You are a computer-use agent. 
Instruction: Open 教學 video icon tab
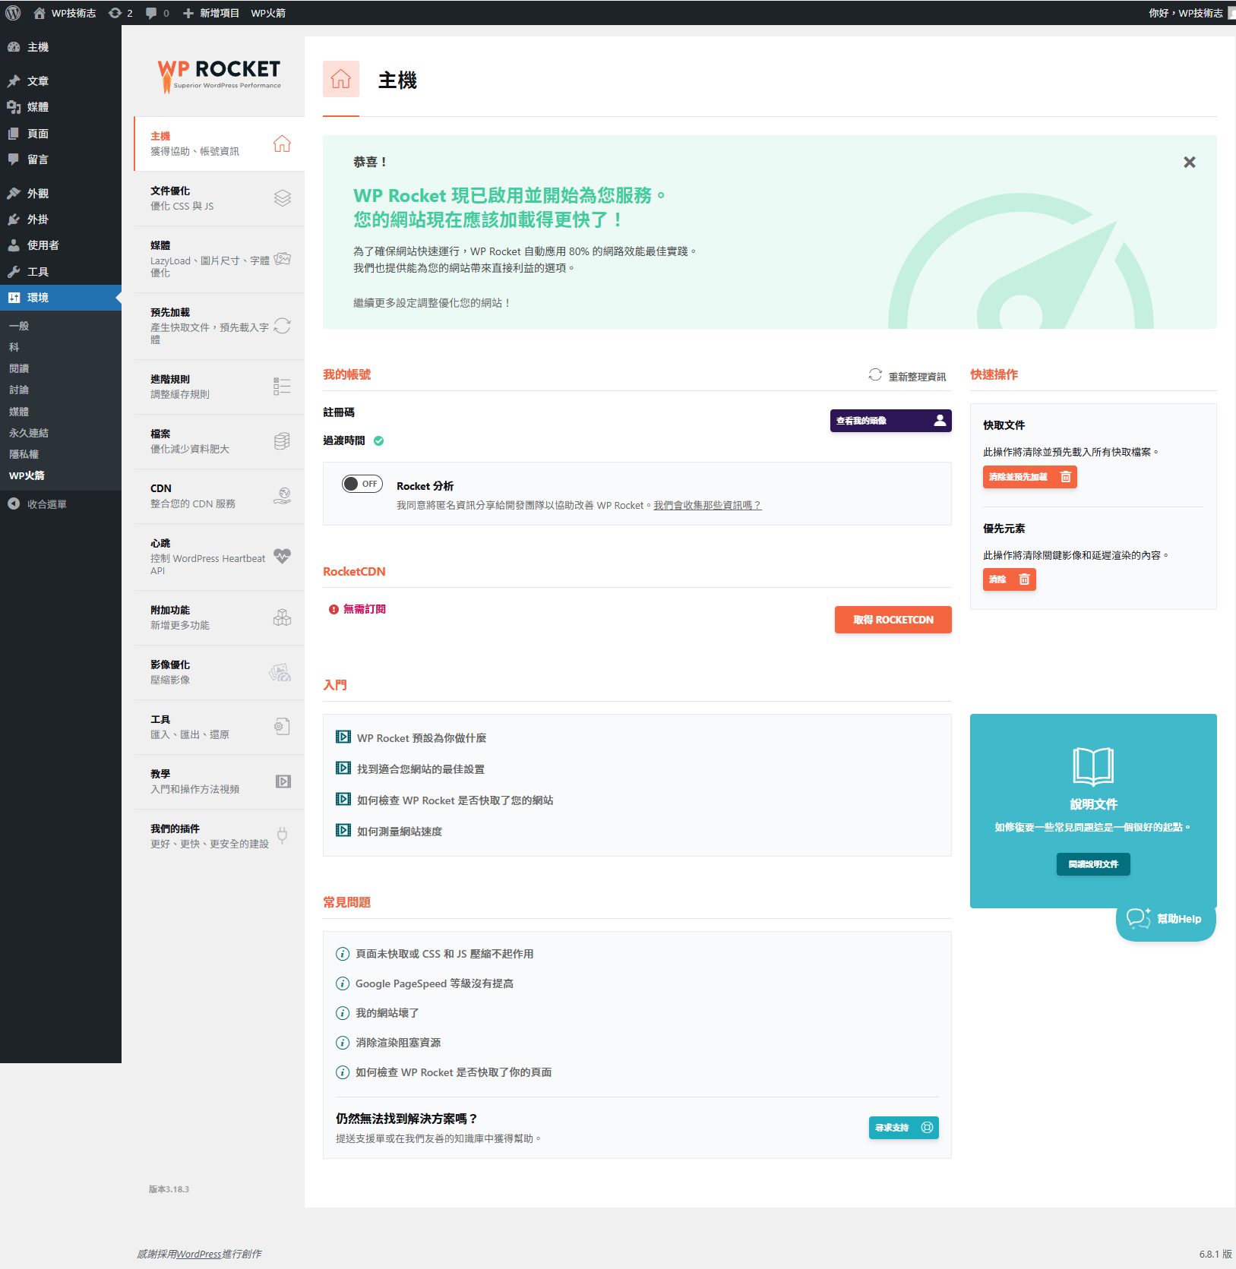(x=283, y=781)
